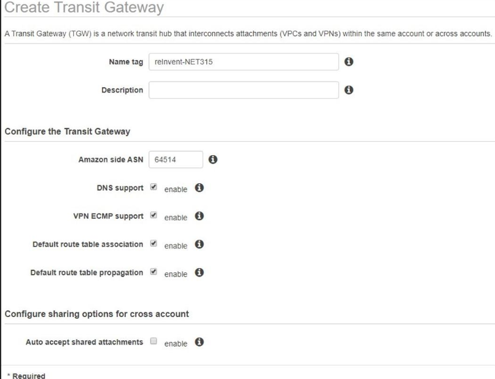This screenshot has width=495, height=379.
Task: Show info for Default route table propagation
Action: (199, 272)
